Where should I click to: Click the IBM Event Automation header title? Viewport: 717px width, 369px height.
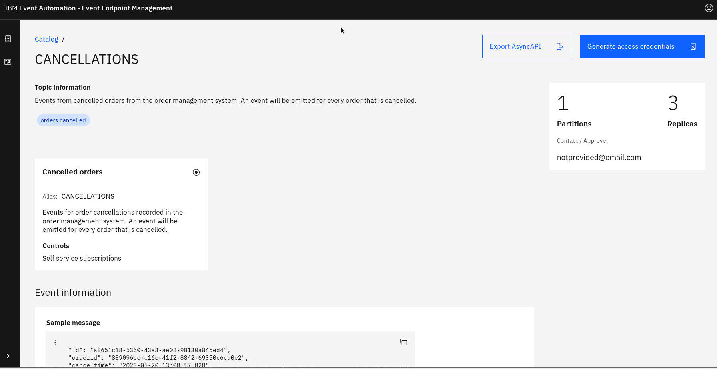[x=88, y=8]
